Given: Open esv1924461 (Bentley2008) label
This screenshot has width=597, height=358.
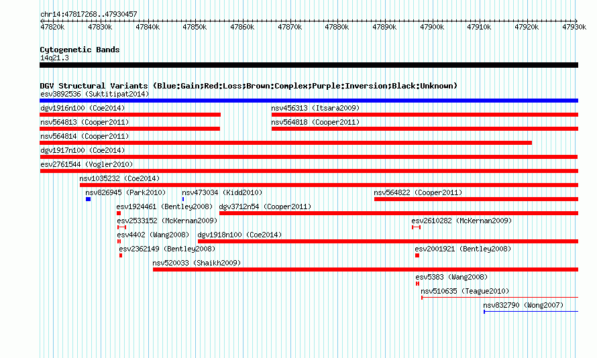Looking at the screenshot, I should click(x=164, y=206).
